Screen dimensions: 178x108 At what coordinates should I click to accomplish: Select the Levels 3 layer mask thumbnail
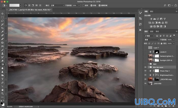click(157, 52)
